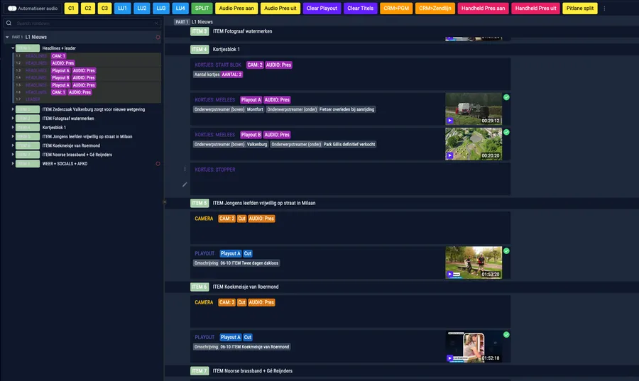639x381 pixels.
Task: Select the LU3 source button
Action: (x=161, y=8)
